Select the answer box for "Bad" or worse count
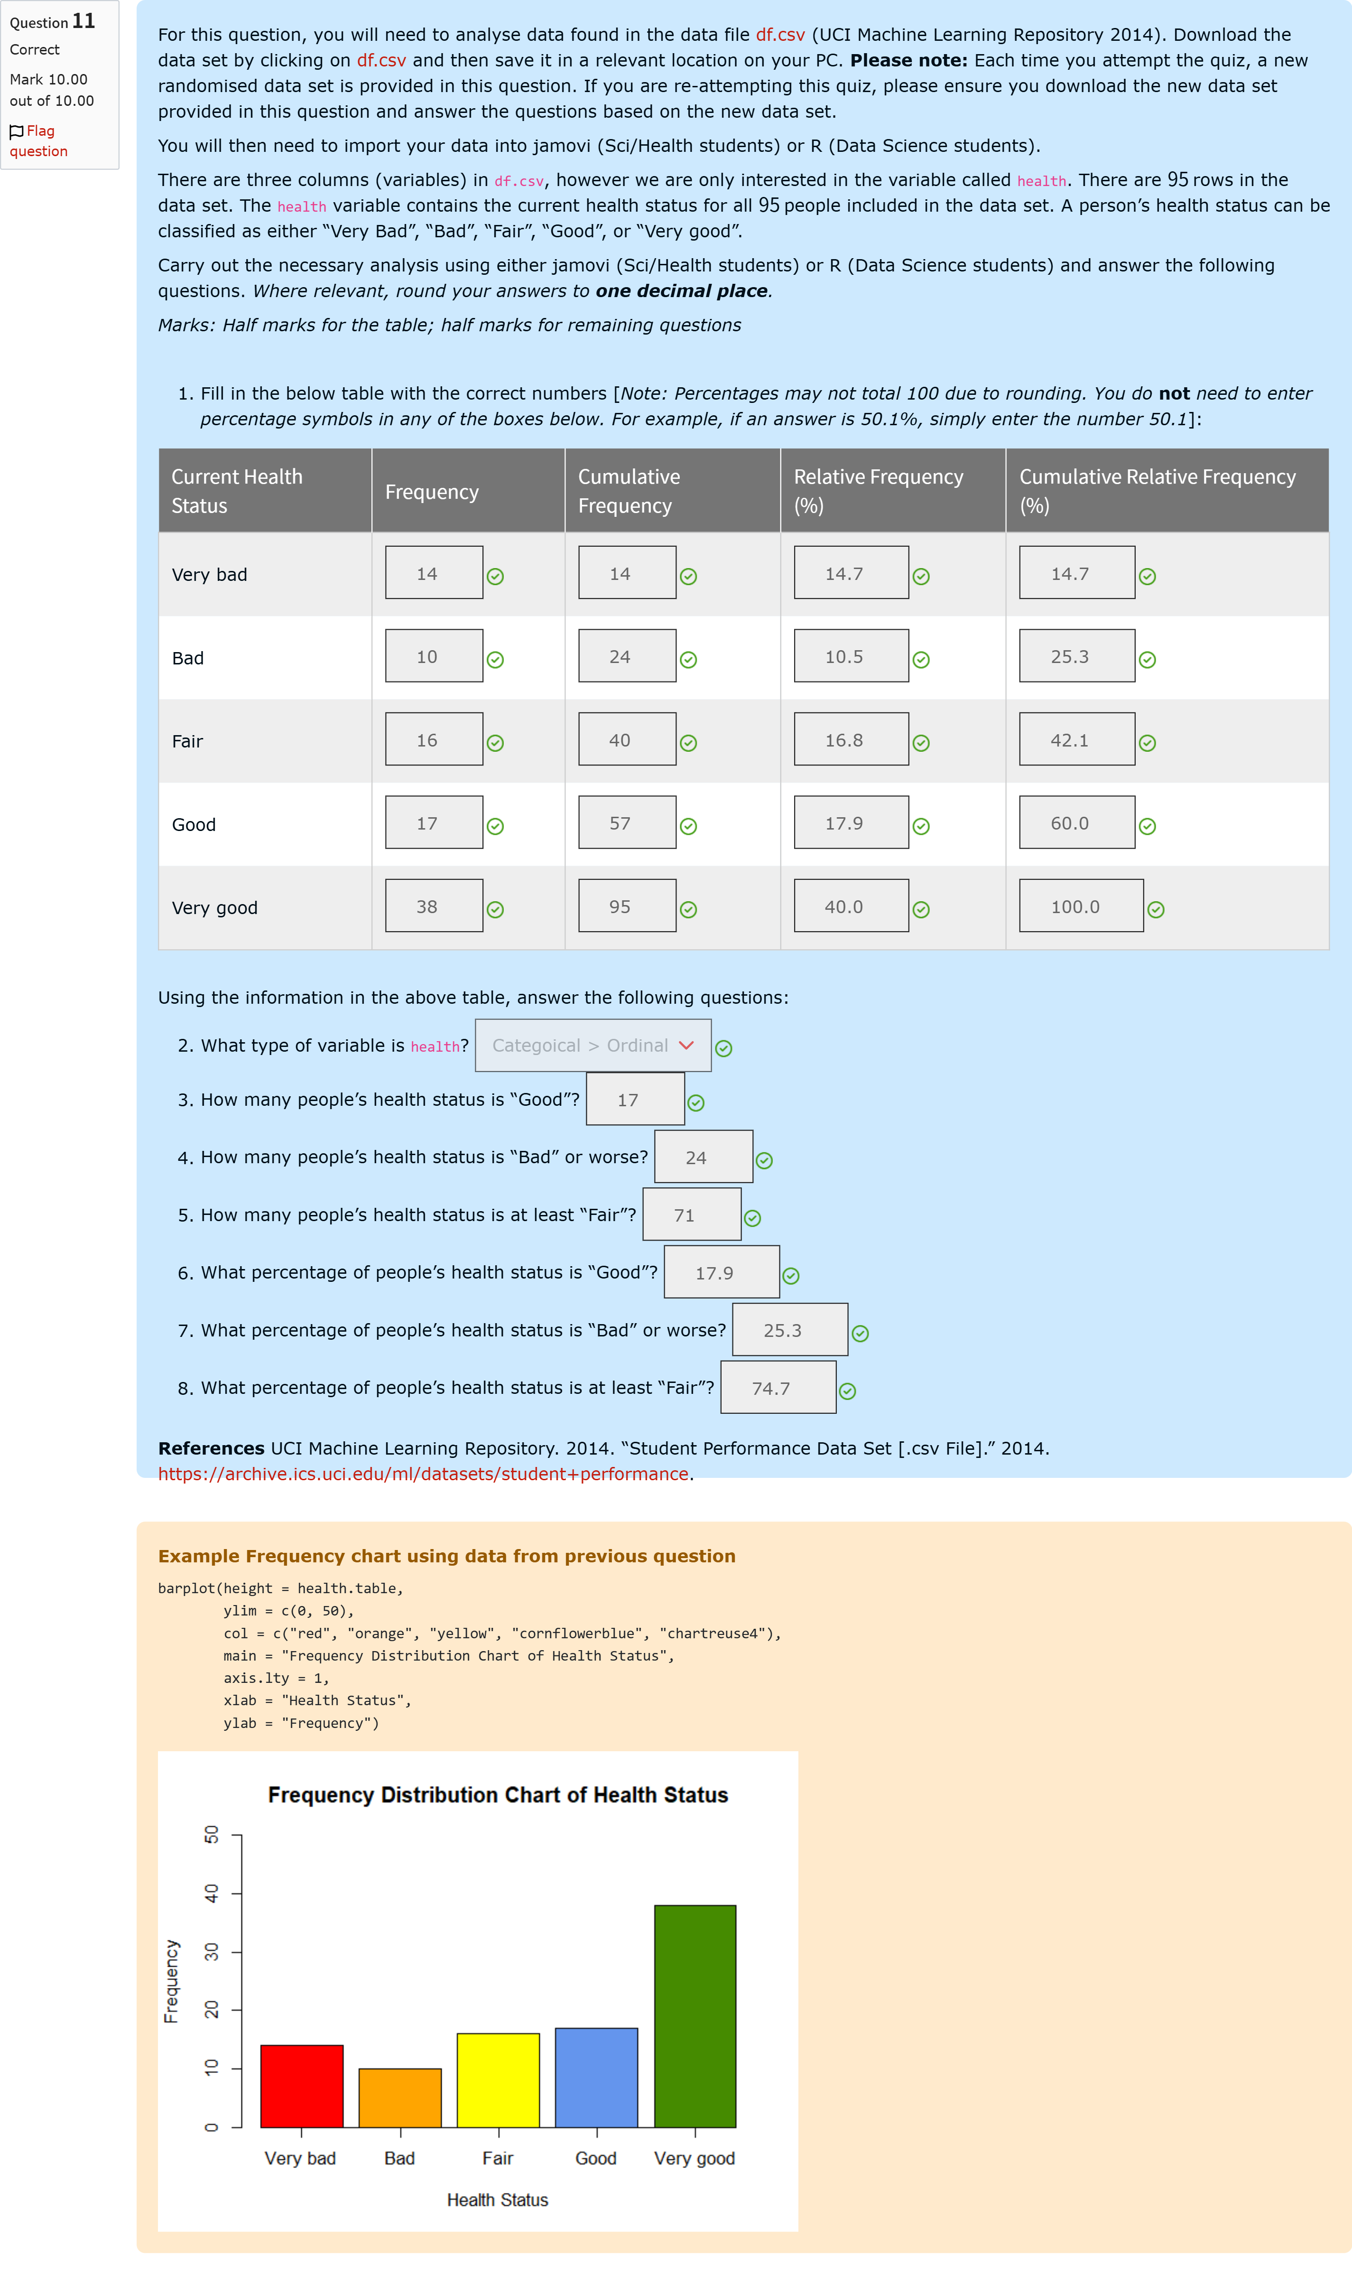 pos(704,1157)
